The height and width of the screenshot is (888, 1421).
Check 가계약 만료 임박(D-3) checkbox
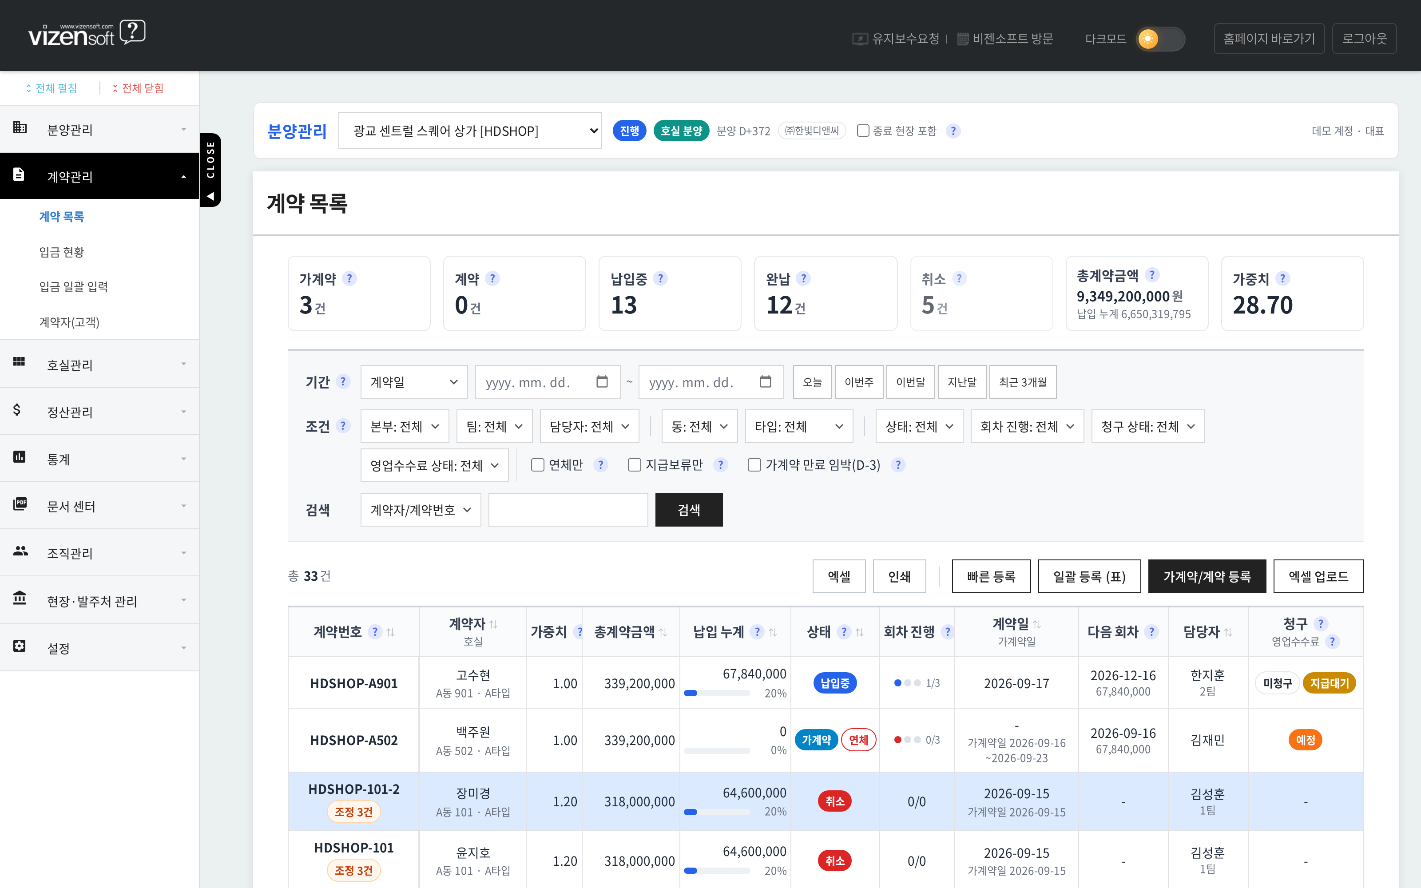(x=754, y=465)
